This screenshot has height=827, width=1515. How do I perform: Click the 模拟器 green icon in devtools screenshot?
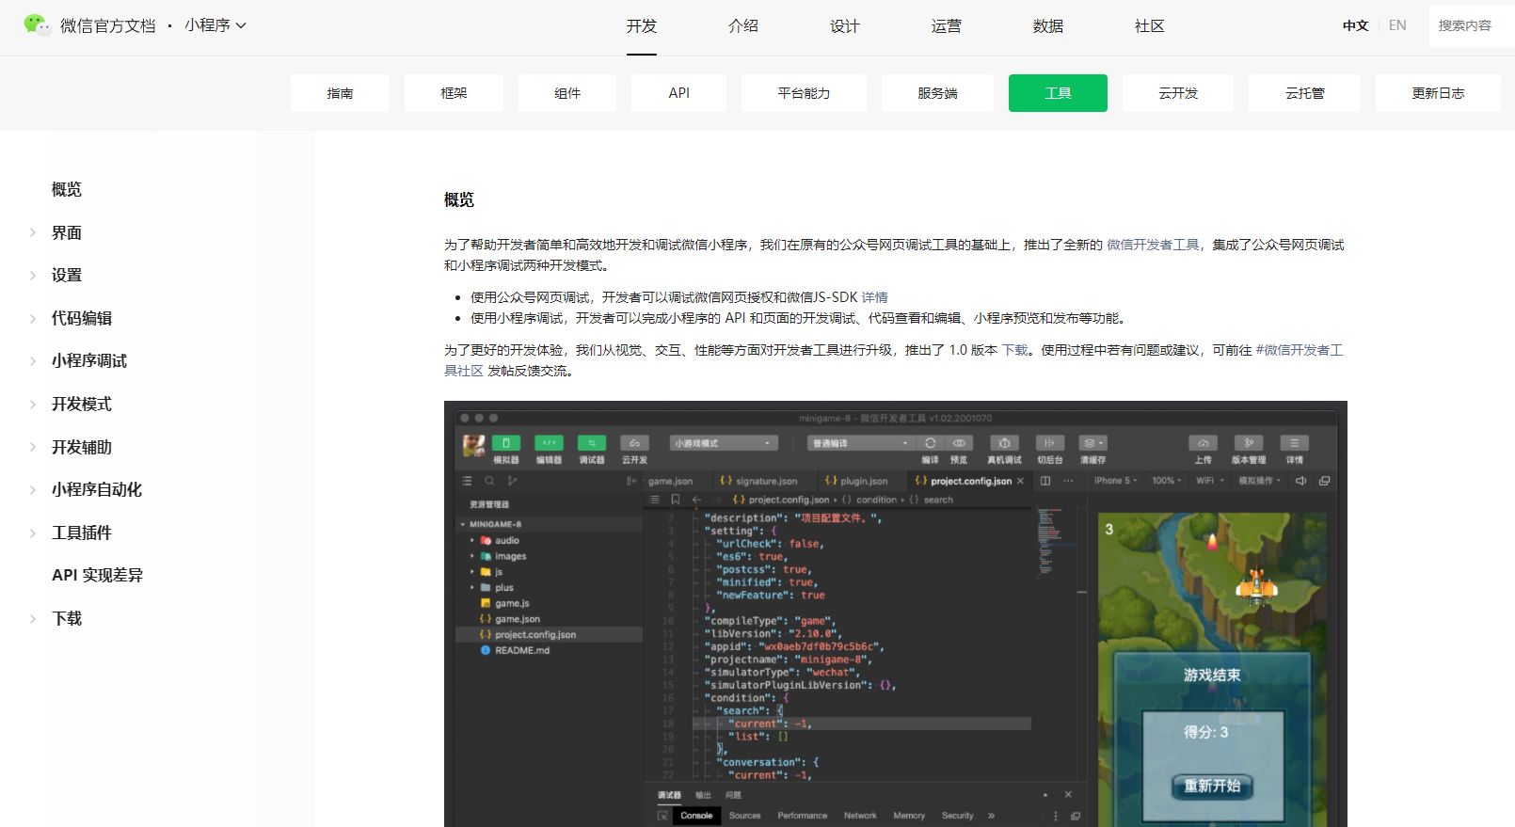[505, 443]
